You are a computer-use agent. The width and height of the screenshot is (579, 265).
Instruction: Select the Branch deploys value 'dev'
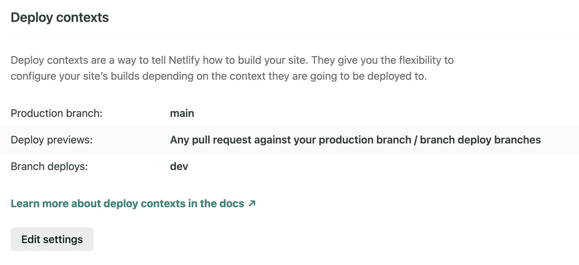click(179, 166)
